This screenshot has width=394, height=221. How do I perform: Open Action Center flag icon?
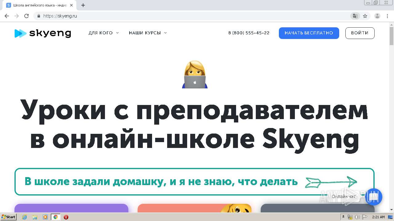[365, 217]
